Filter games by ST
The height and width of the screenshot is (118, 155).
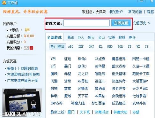pos(129,47)
